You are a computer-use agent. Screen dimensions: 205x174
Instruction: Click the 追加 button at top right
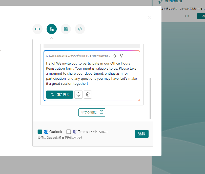click(202, 16)
